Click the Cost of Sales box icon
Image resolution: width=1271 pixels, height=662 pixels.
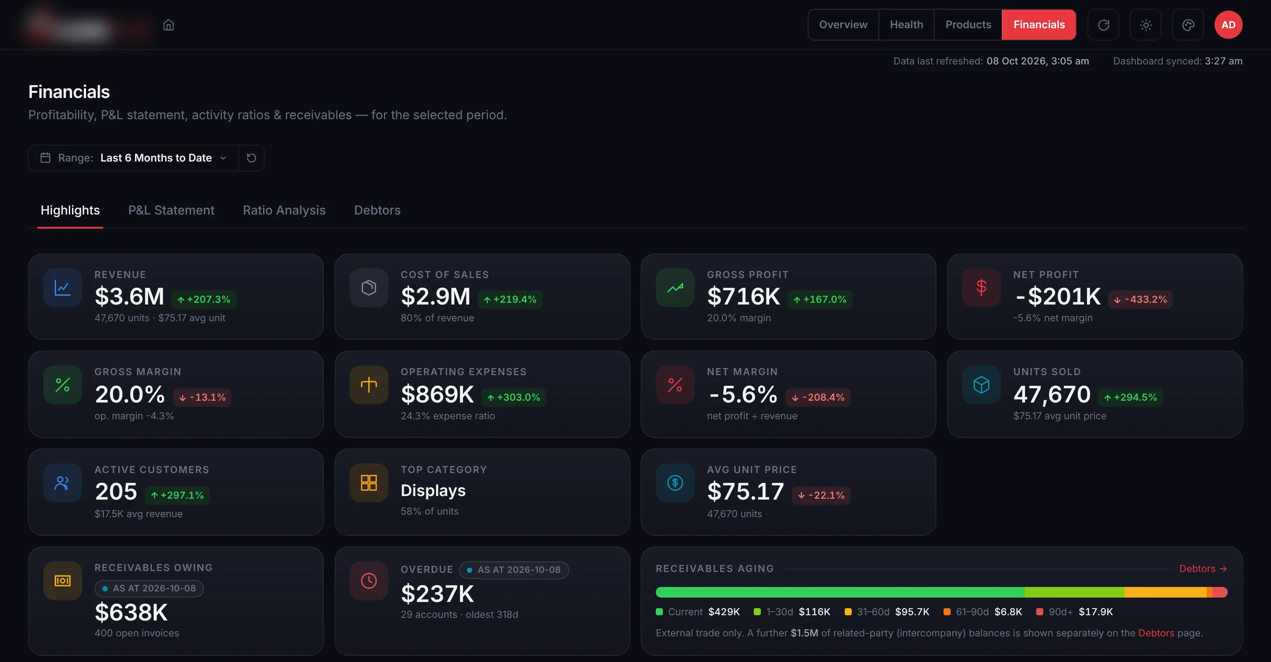(369, 288)
